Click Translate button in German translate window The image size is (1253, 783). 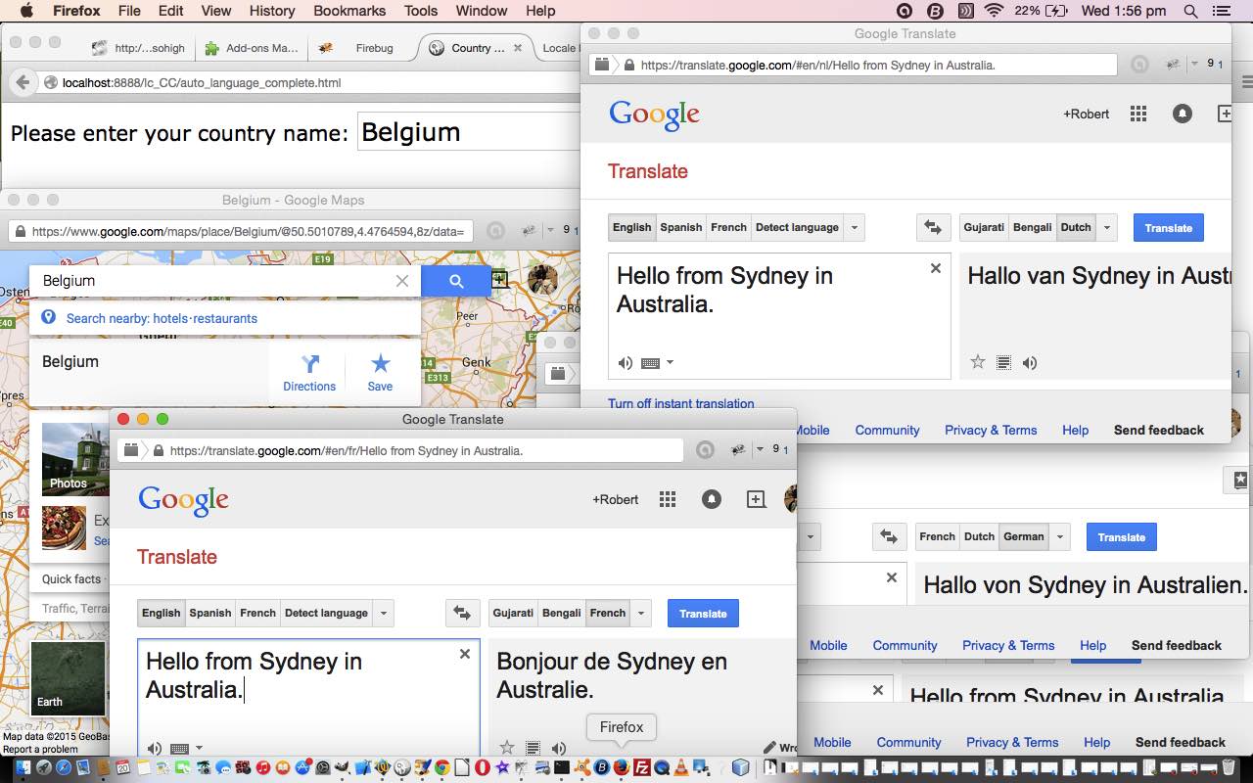point(1122,536)
